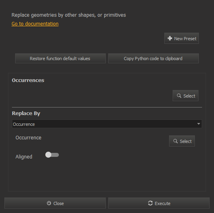Click the power icon on the Close button
This screenshot has height=213, width=214.
click(49, 203)
